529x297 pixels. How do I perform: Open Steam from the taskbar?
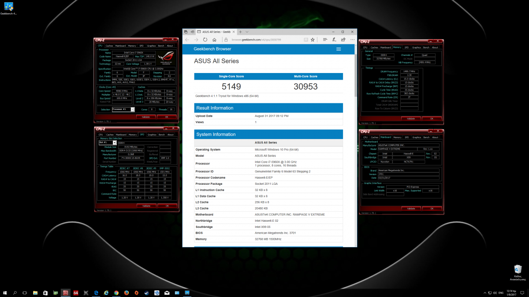click(x=146, y=293)
